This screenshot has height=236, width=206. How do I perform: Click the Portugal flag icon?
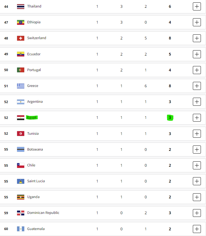click(x=21, y=70)
